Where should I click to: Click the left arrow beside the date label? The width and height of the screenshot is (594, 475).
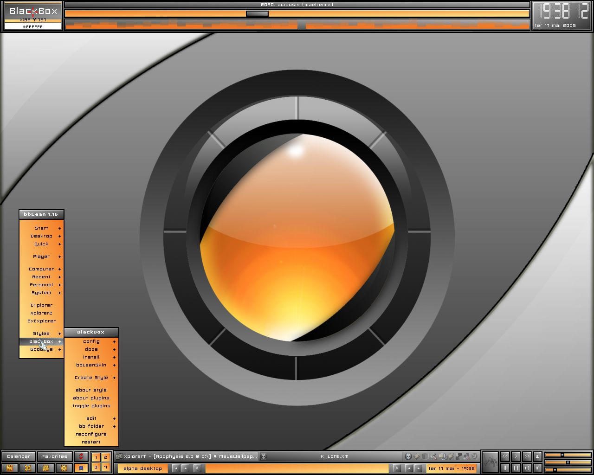409,468
